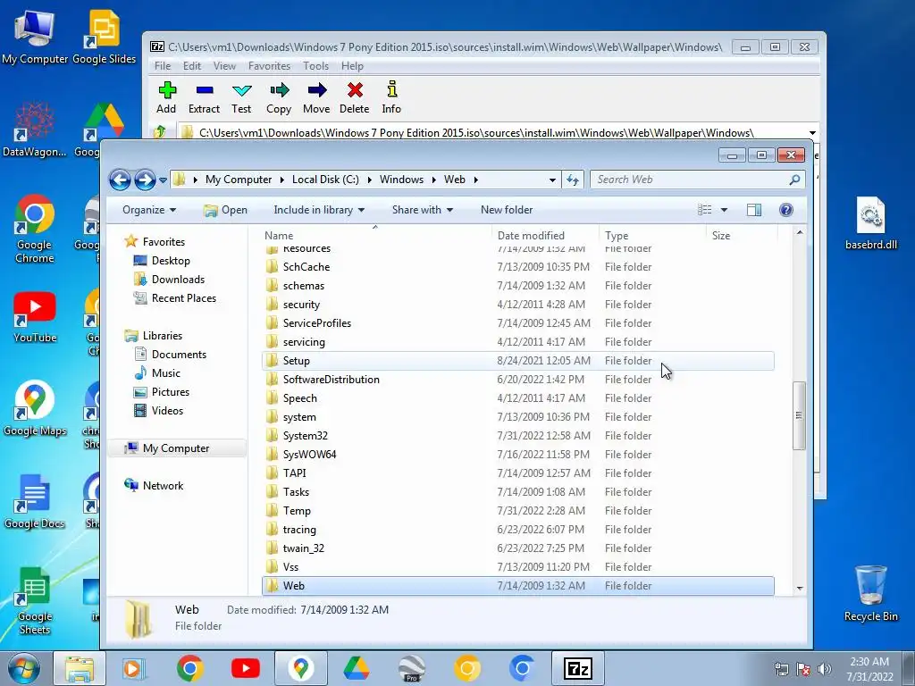The width and height of the screenshot is (915, 686).
Task: Click Windows in the breadcrumb path
Action: (401, 180)
